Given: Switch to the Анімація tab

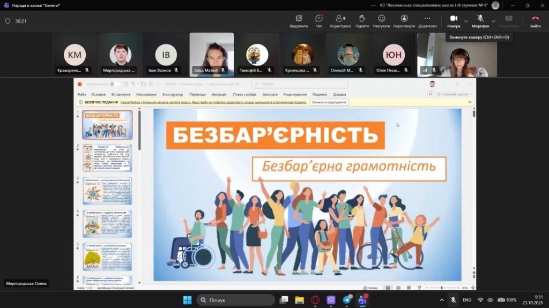Looking at the screenshot, I should [219, 94].
